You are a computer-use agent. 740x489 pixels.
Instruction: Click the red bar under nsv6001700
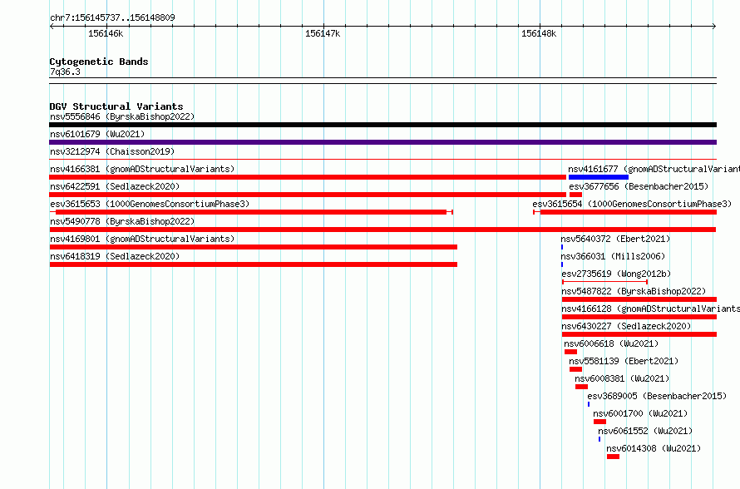click(599, 422)
